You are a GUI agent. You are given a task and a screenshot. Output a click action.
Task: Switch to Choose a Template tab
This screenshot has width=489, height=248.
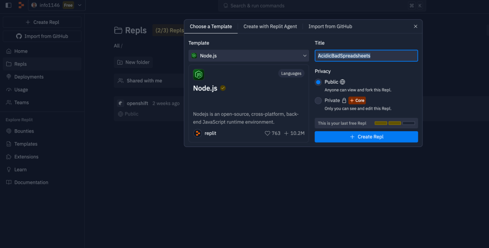[x=211, y=26]
